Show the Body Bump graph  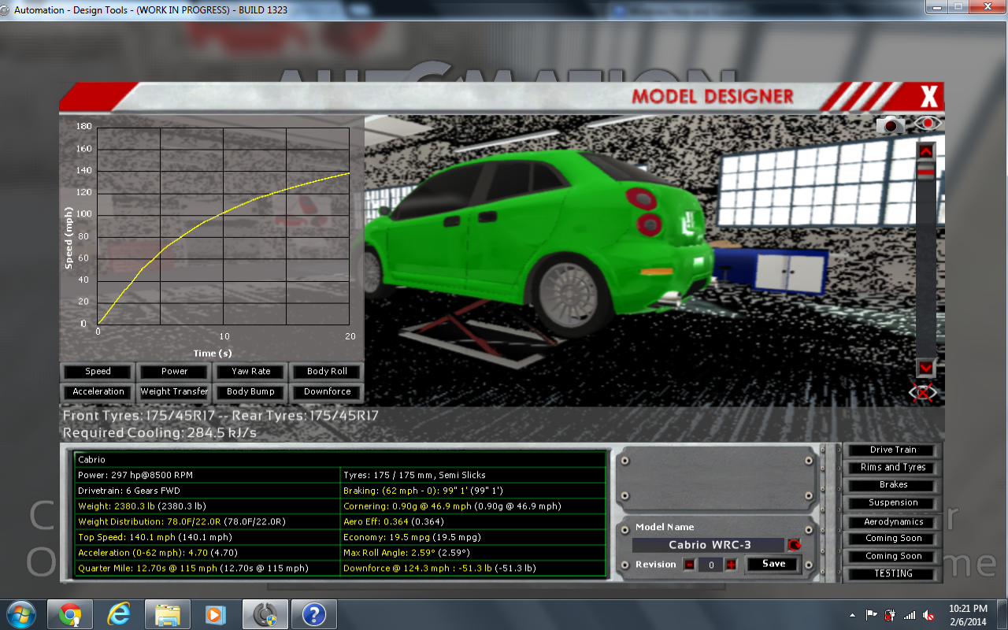click(x=250, y=391)
